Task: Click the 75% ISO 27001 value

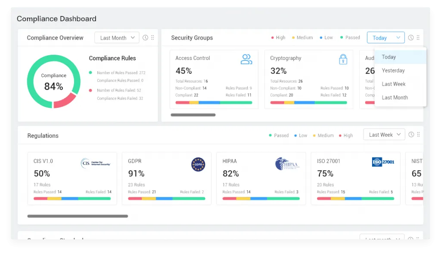Action: (326, 173)
